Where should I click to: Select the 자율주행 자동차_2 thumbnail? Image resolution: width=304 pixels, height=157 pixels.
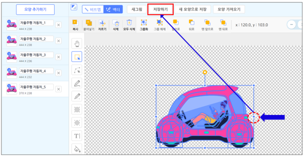coord(12,41)
